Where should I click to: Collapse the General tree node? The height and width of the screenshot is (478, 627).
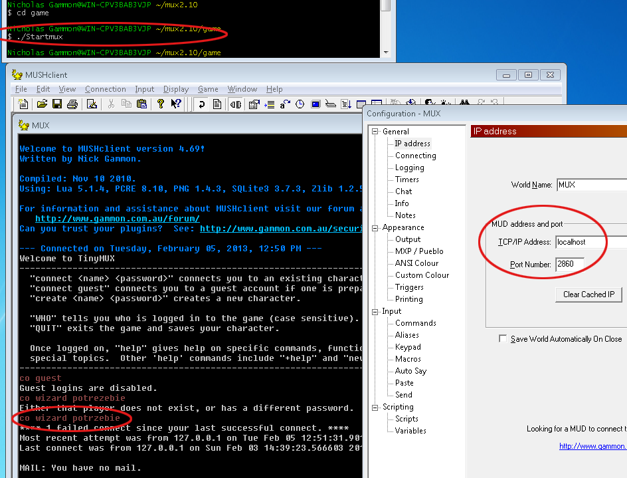pos(375,132)
